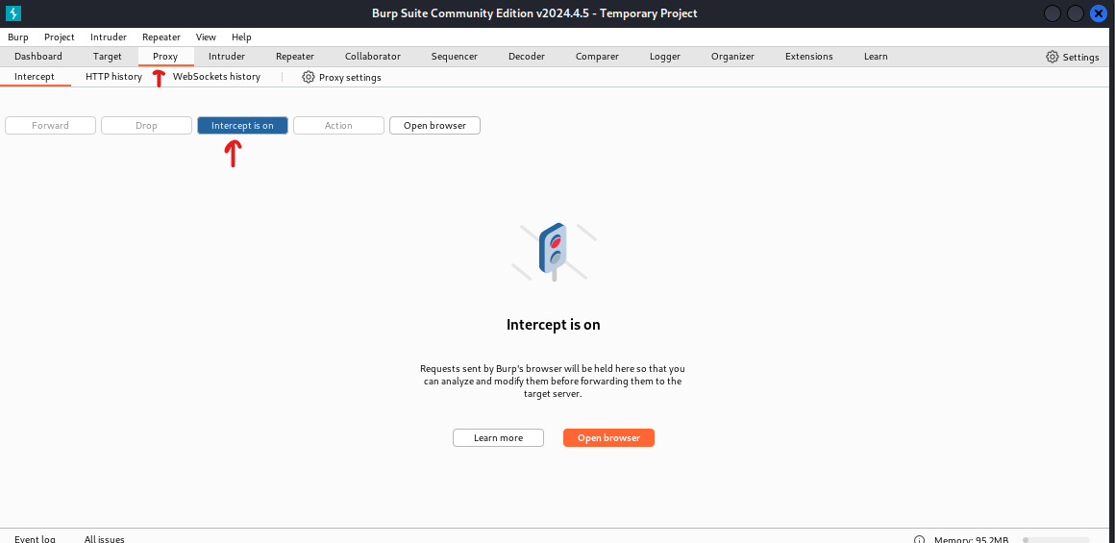The image size is (1115, 543).
Task: Switch to the Extensions tab
Action: 809,56
